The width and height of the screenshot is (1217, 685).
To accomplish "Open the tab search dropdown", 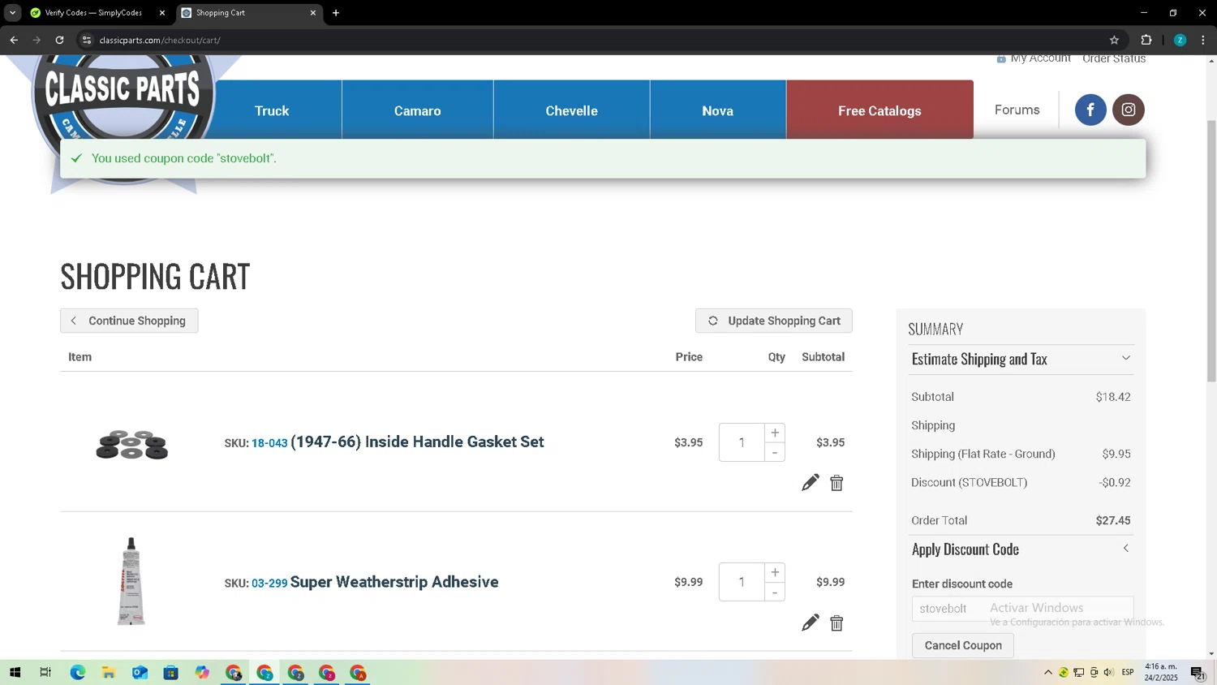I will point(12,13).
